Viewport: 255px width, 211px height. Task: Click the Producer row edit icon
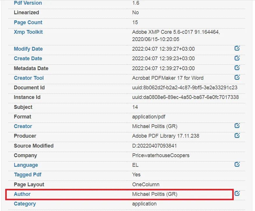click(237, 135)
